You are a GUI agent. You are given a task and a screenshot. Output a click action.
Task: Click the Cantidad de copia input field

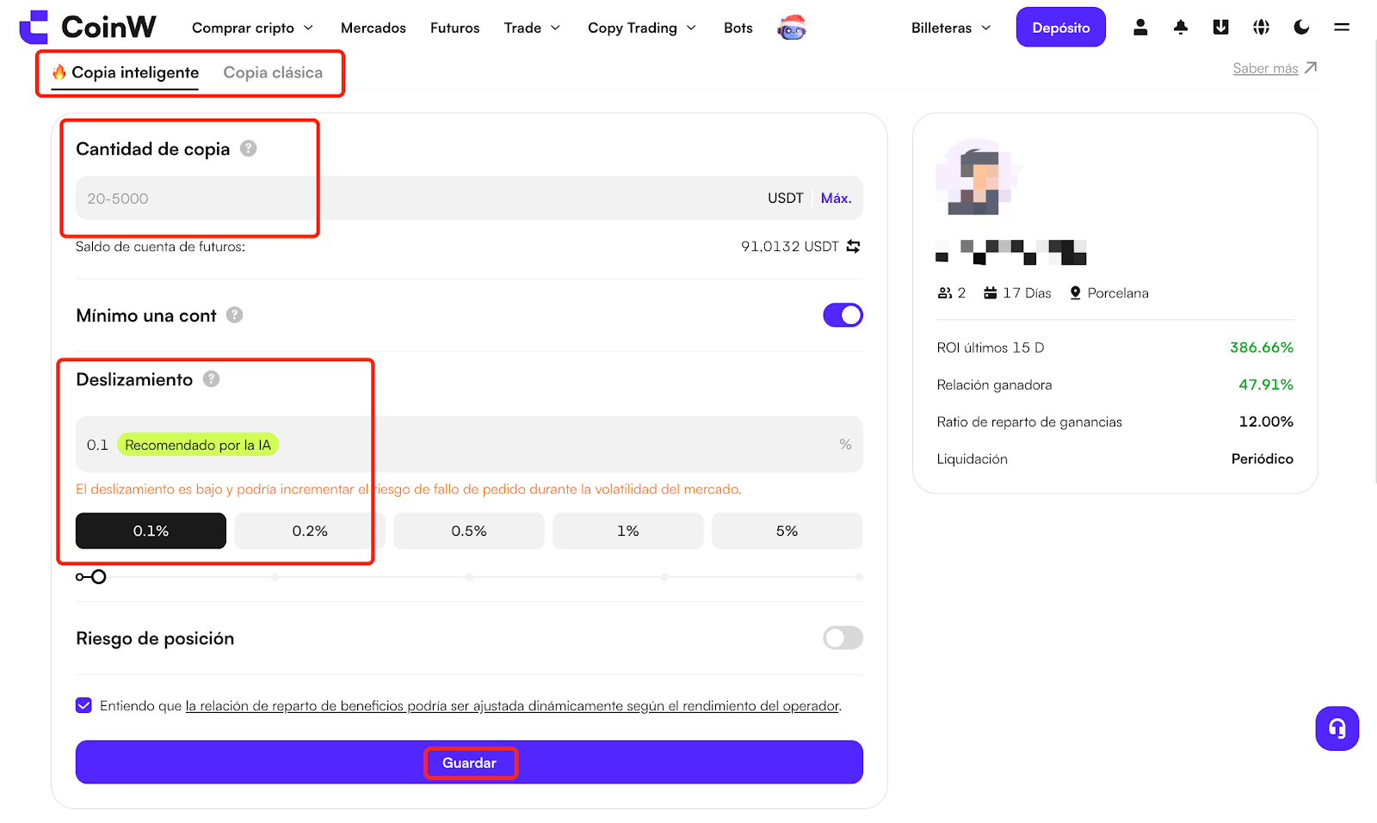click(x=422, y=199)
